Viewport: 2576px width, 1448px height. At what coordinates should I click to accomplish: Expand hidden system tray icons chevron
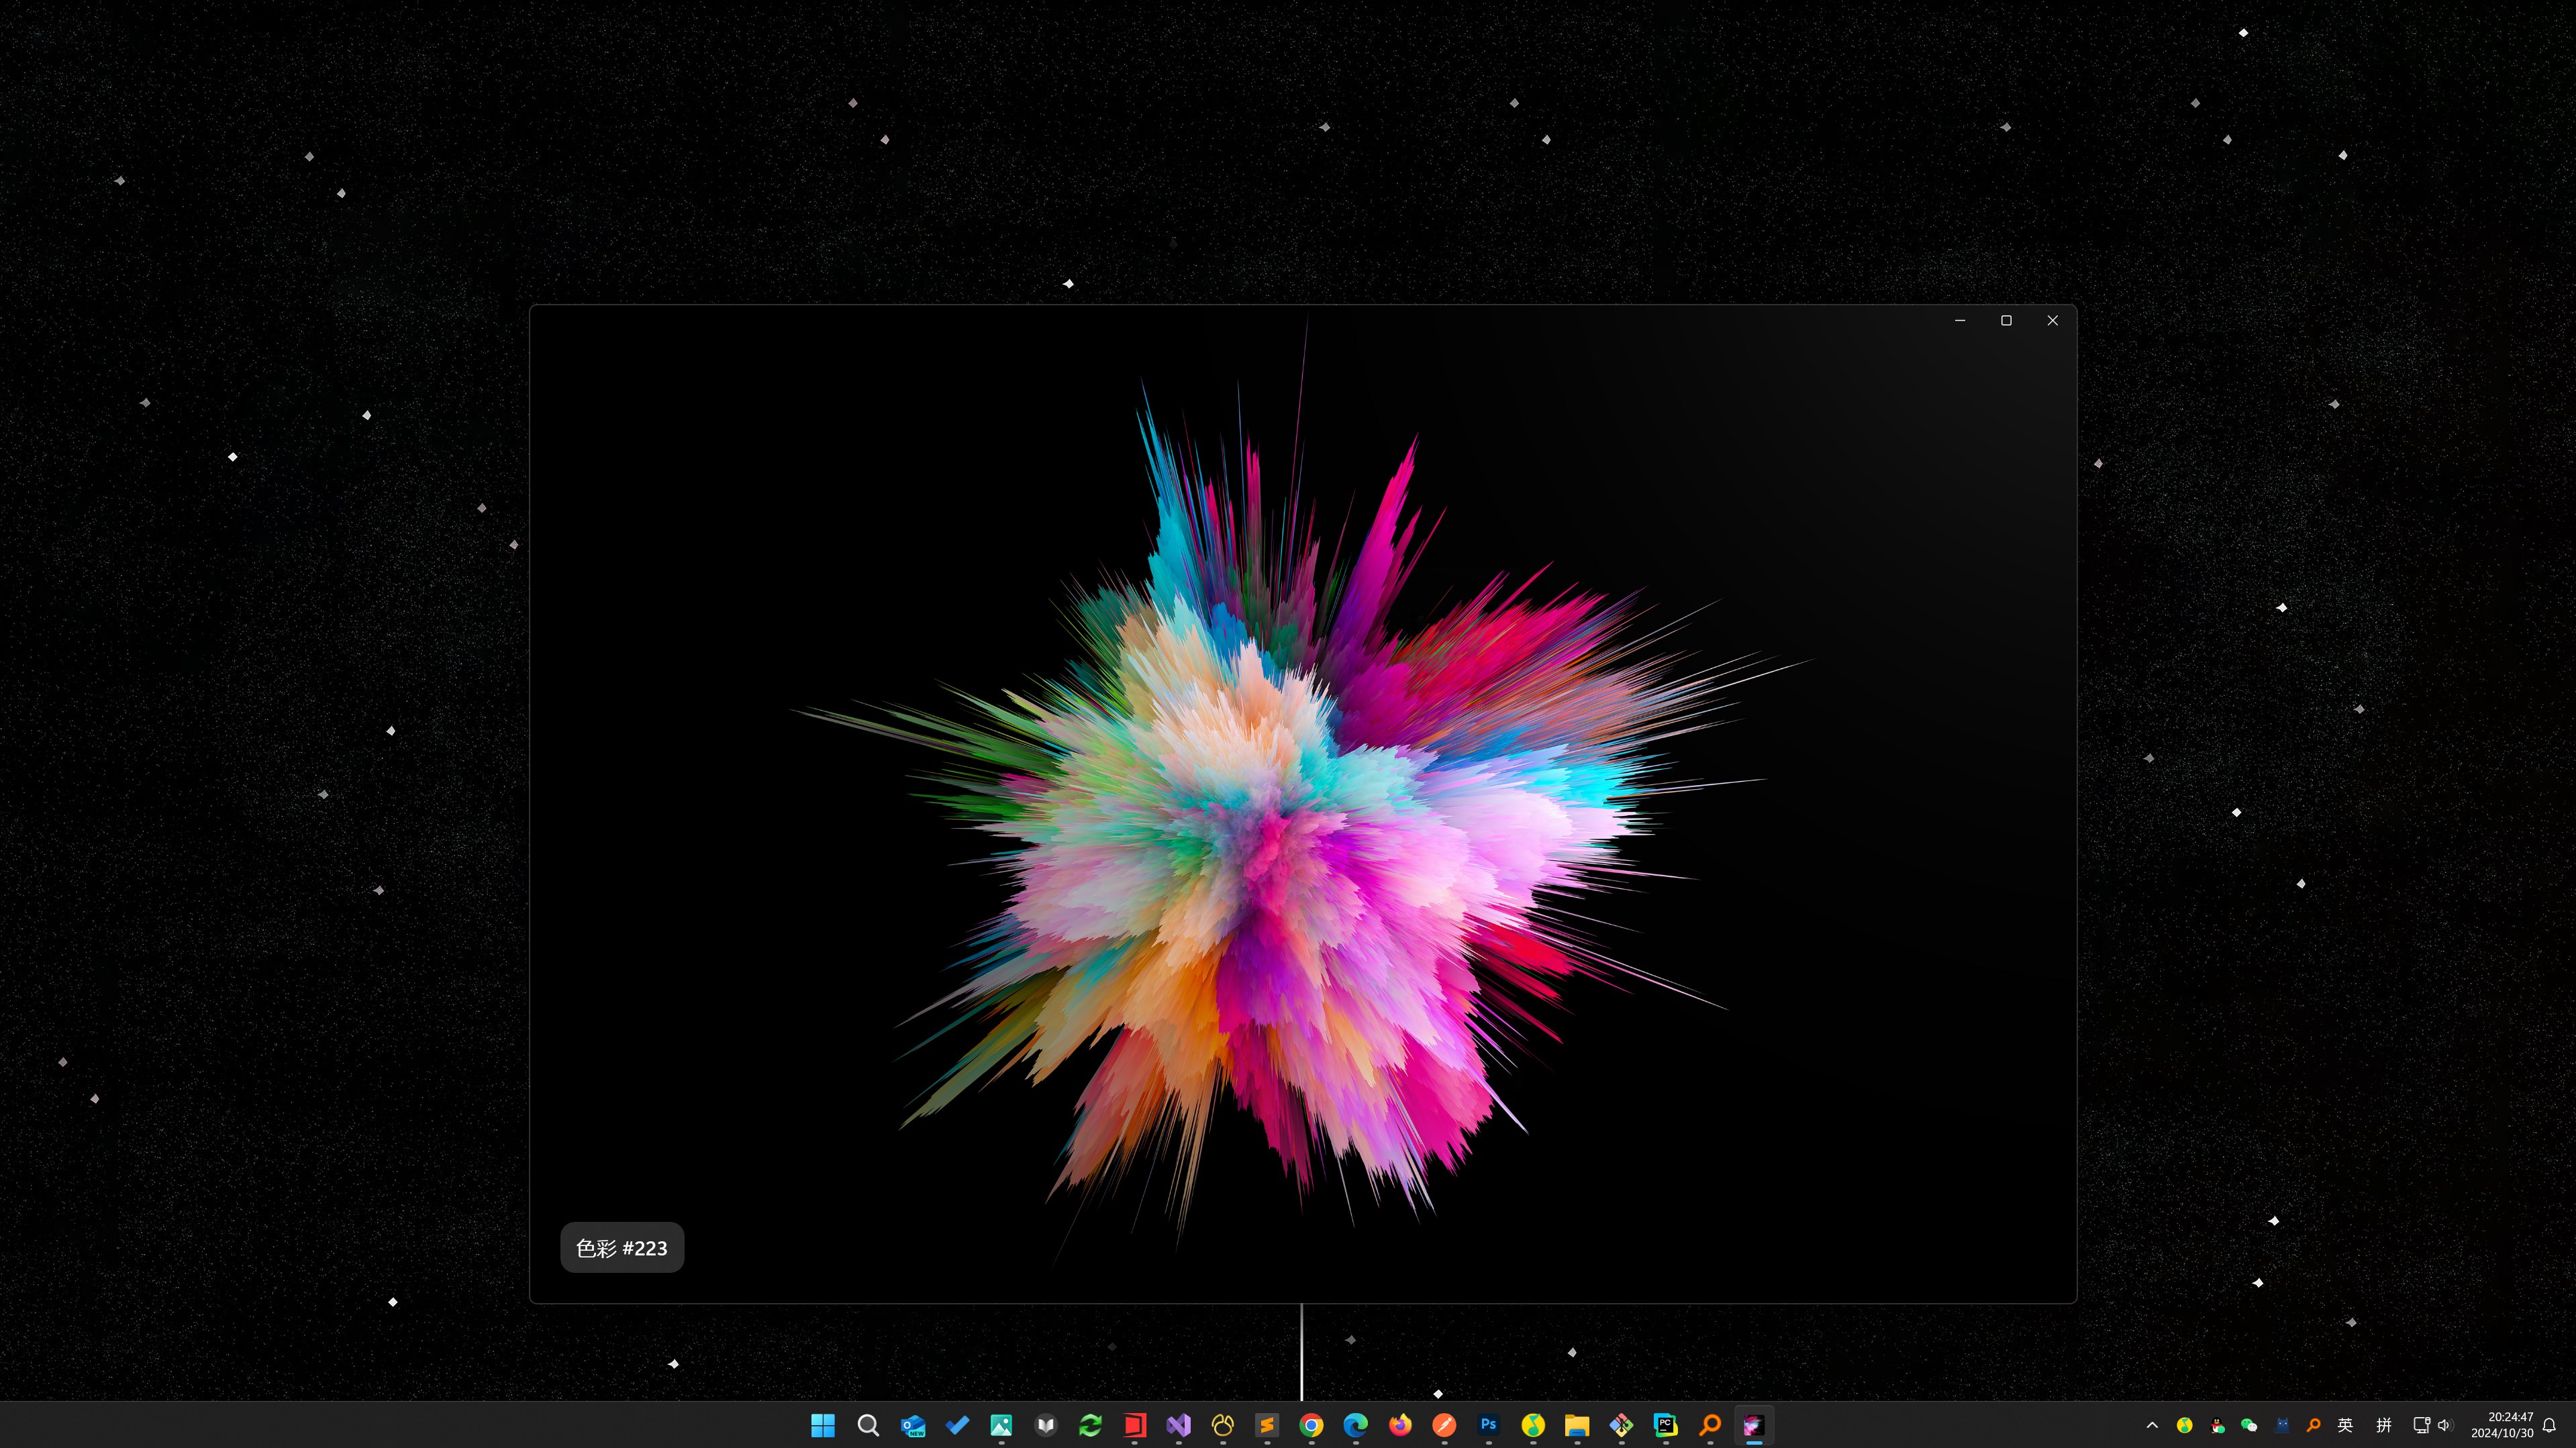[x=2152, y=1425]
